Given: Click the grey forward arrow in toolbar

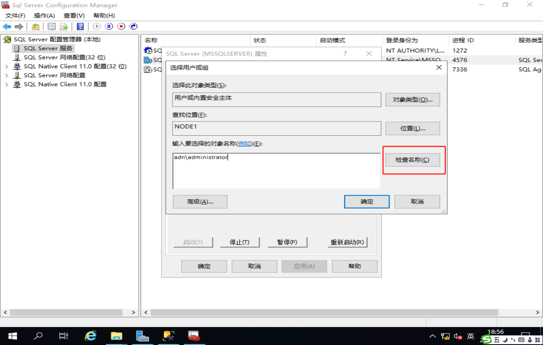Looking at the screenshot, I should click(x=19, y=26).
